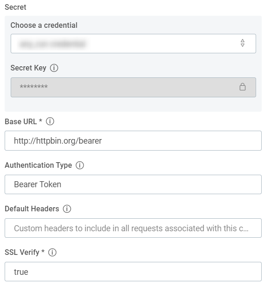Open the Choose a credential dropdown

(x=133, y=44)
